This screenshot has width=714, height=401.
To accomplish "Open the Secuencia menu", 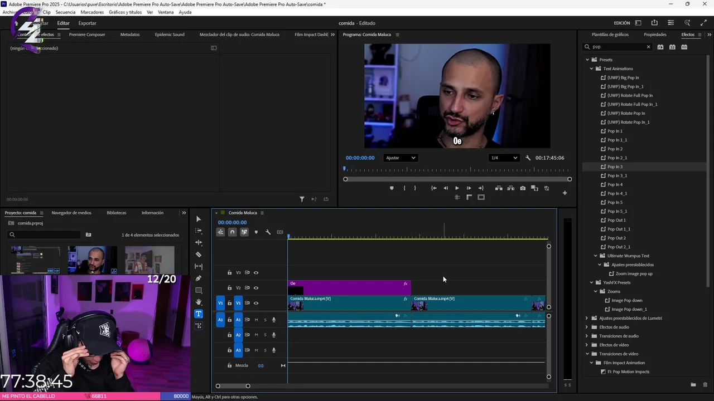I will tap(65, 12).
